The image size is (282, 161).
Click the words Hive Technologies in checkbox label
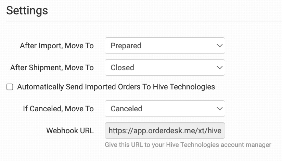(x=185, y=87)
